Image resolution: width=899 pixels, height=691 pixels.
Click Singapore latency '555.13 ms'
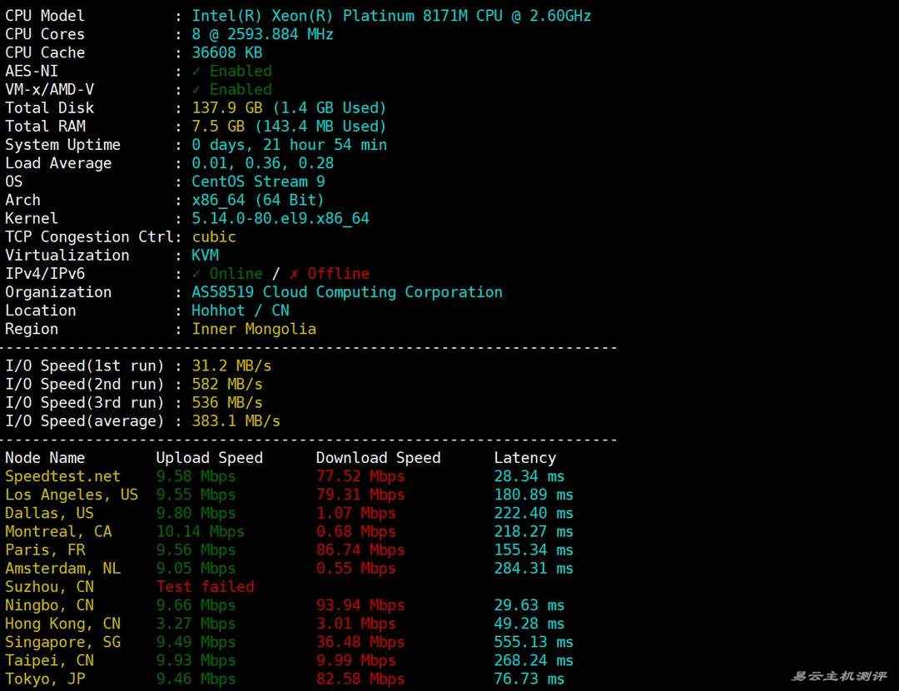[534, 642]
